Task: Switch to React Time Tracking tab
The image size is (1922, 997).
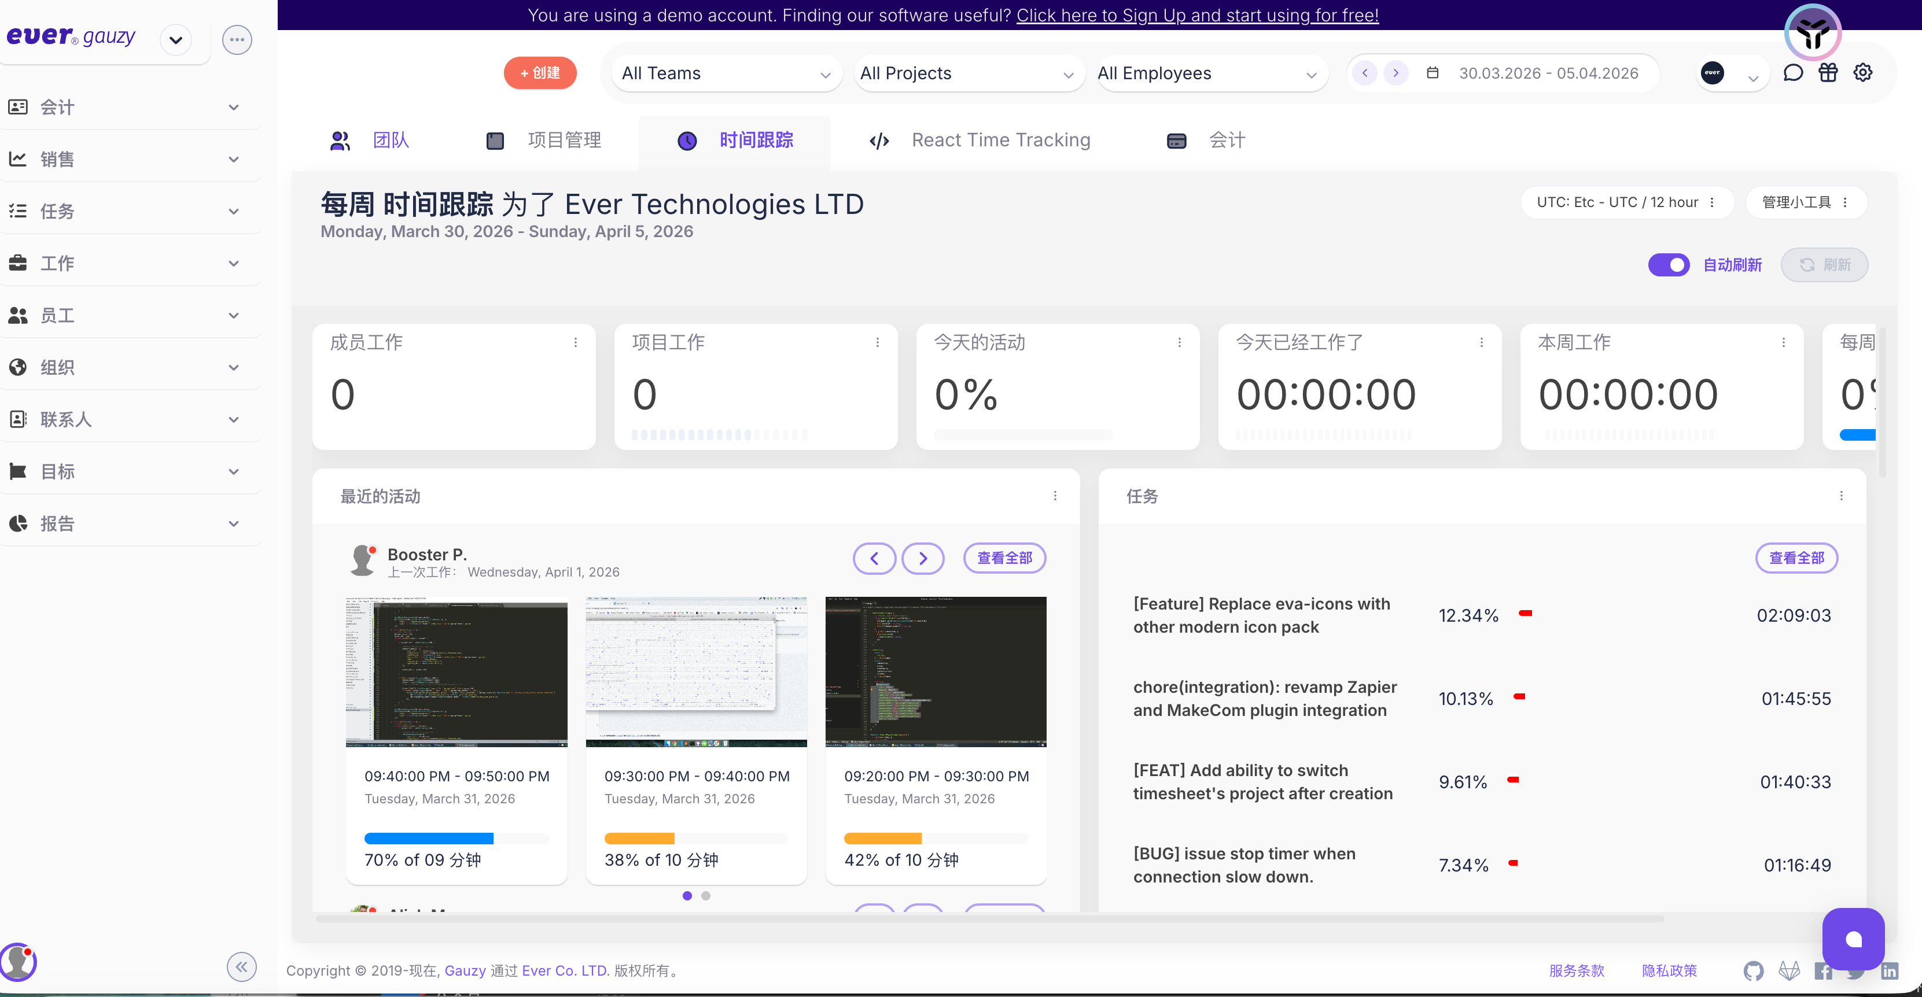Action: click(x=980, y=140)
